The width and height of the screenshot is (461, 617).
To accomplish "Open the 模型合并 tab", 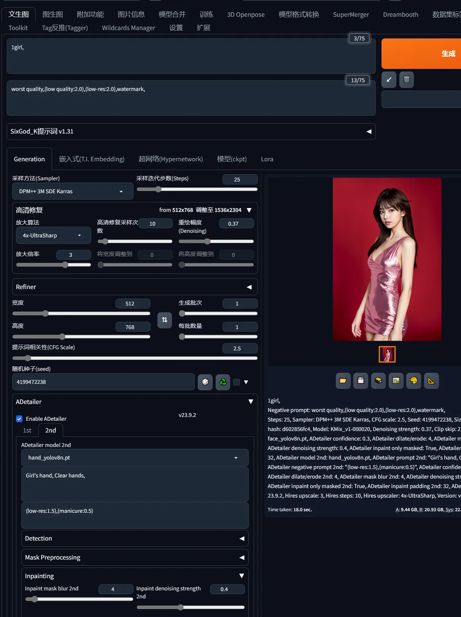I will 172,14.
